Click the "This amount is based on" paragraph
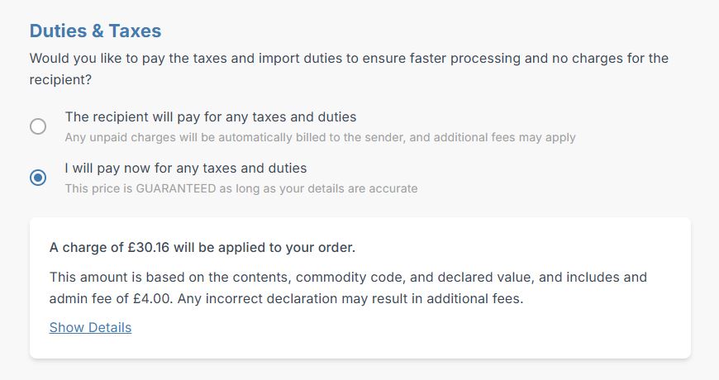Image resolution: width=719 pixels, height=380 pixels. [x=348, y=277]
